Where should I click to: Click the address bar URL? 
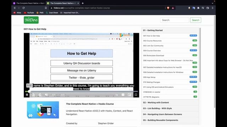click(82, 8)
